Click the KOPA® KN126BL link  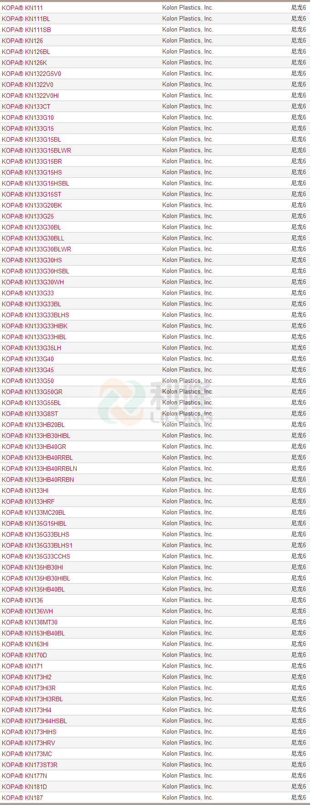click(x=26, y=52)
